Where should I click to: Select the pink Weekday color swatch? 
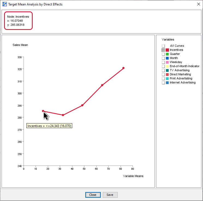point(167,62)
